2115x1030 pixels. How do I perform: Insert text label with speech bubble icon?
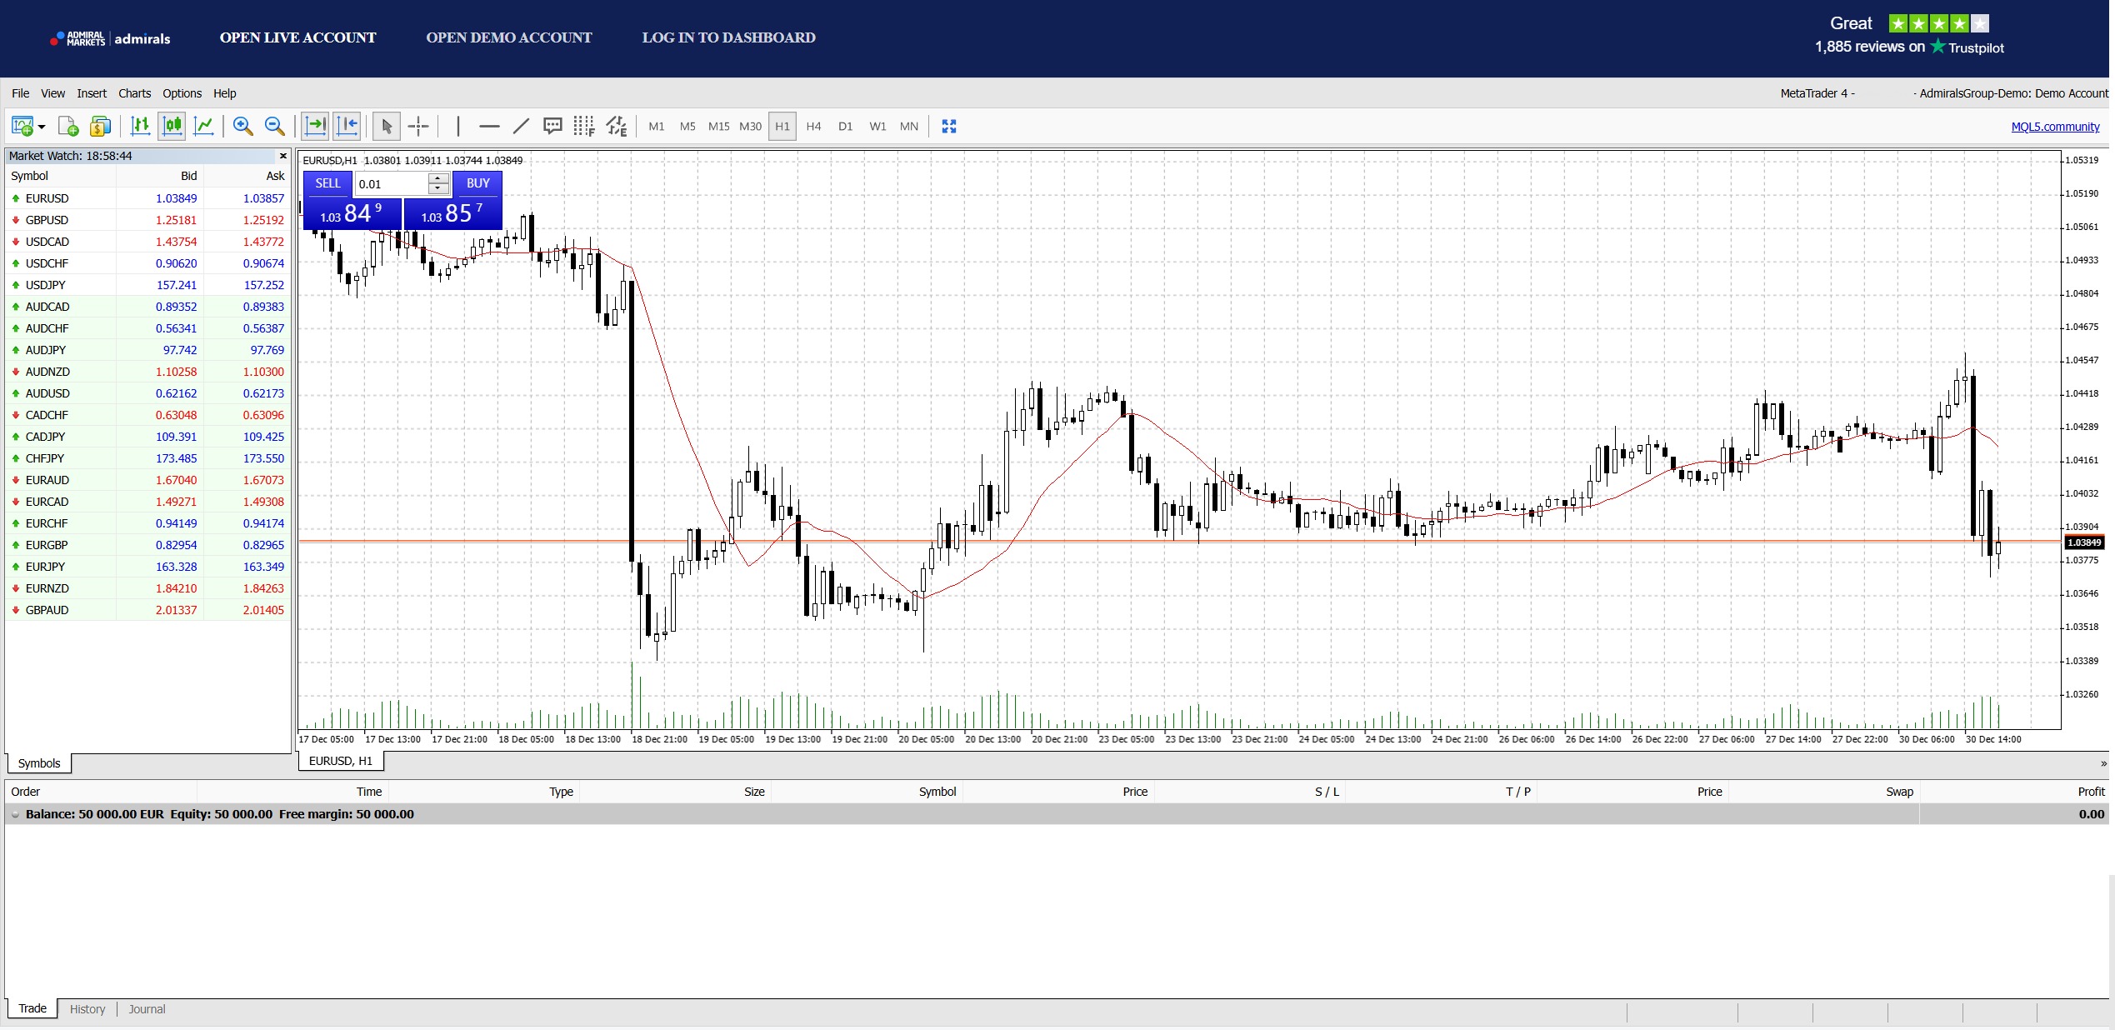[x=552, y=126]
